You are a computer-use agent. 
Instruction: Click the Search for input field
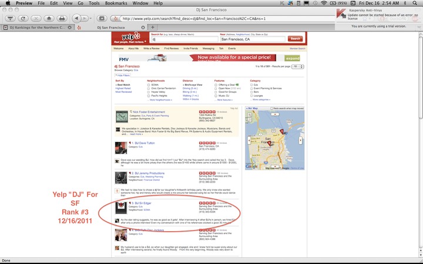(184, 39)
